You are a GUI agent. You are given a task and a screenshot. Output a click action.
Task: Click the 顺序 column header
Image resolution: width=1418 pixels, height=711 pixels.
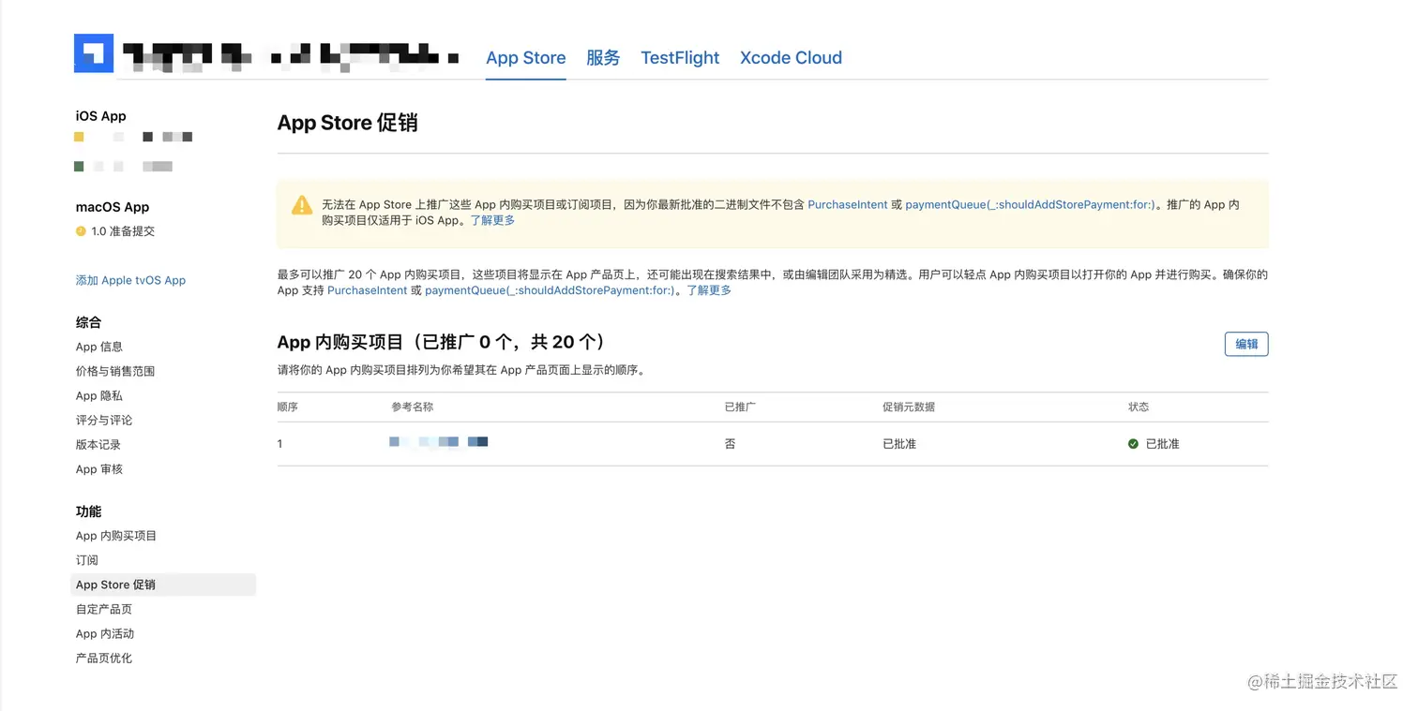tap(288, 407)
